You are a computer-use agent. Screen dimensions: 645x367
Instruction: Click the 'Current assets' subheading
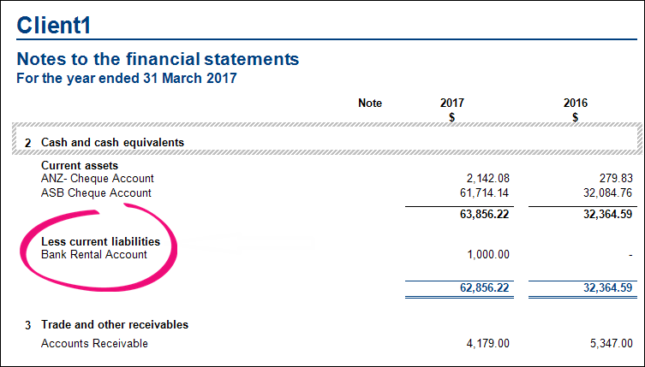[x=80, y=165]
